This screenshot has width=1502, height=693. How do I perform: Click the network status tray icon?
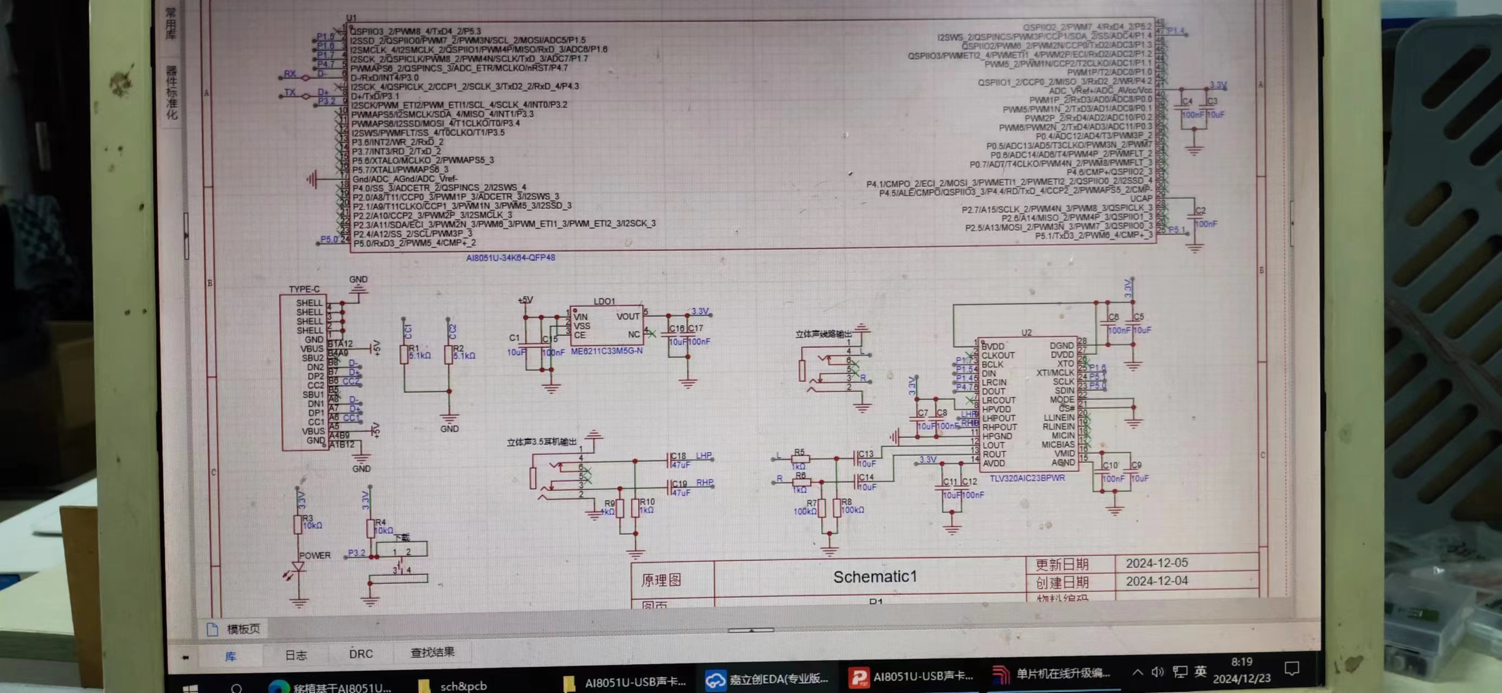tap(1180, 671)
